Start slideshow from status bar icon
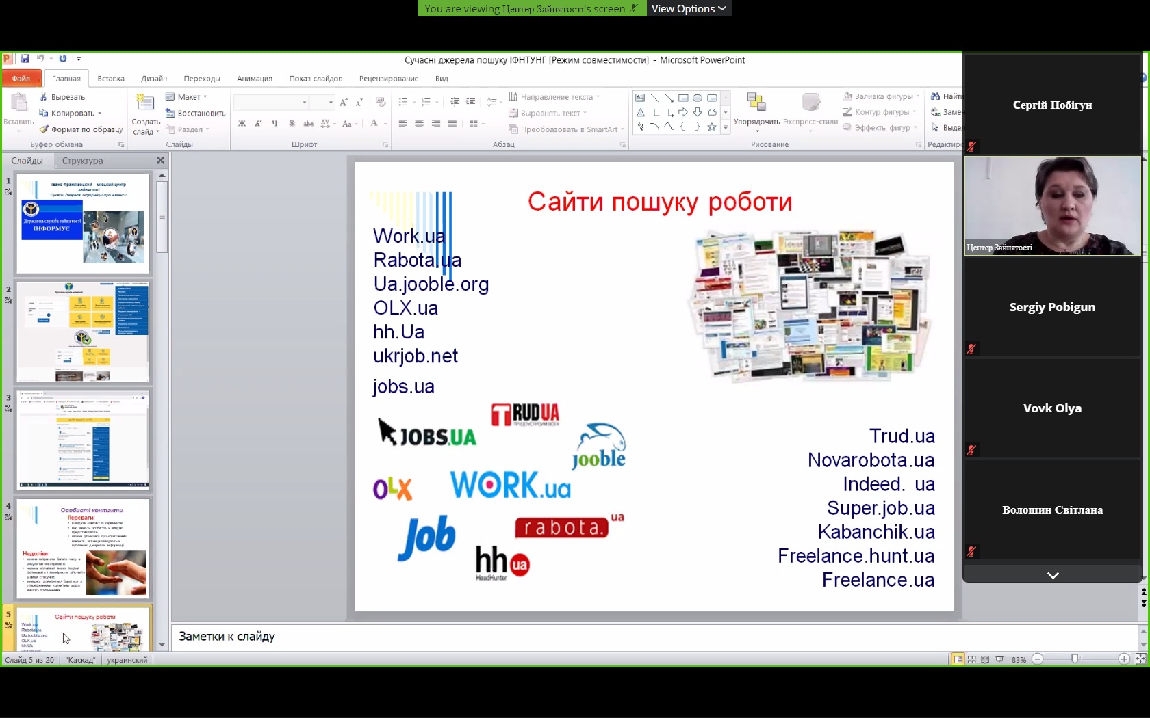Viewport: 1150px width, 718px height. pos(999,660)
